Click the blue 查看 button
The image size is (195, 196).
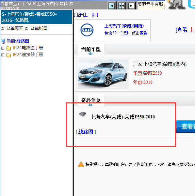186,127
